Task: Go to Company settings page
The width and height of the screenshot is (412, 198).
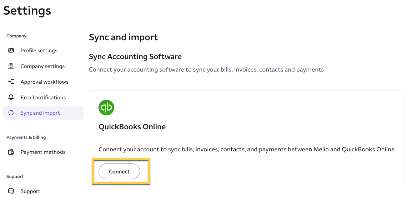Action: click(x=42, y=66)
